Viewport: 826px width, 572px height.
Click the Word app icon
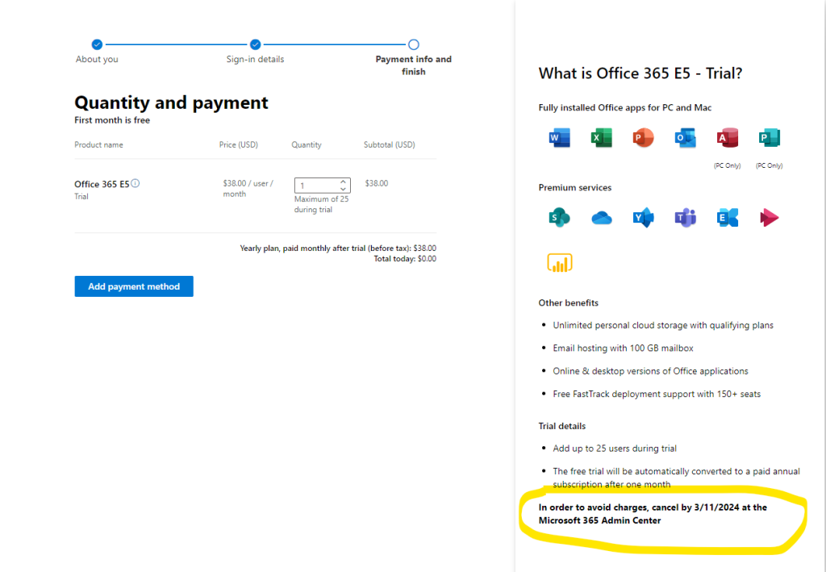[560, 138]
